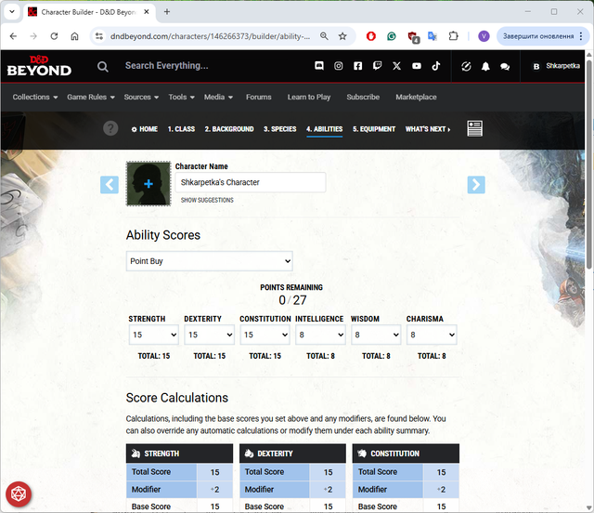This screenshot has height=513, width=594.
Task: Open the Instagram icon in header
Action: click(339, 66)
